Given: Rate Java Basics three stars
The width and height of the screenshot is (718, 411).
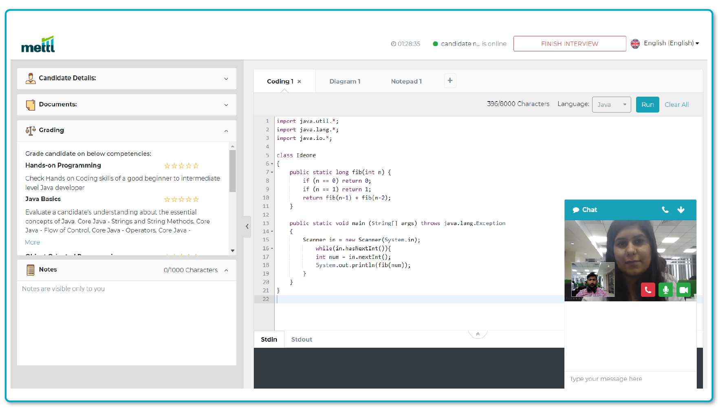Looking at the screenshot, I should click(x=181, y=199).
